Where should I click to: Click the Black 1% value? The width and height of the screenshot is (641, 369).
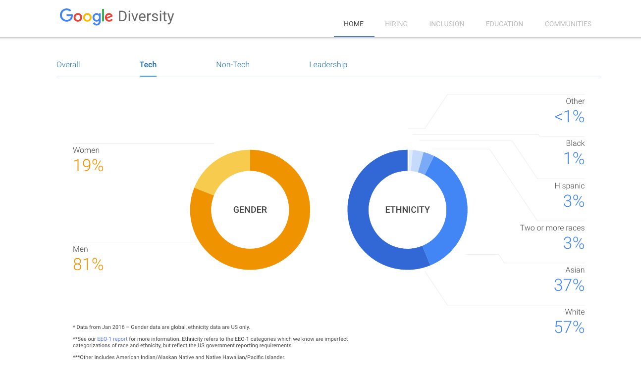[574, 159]
